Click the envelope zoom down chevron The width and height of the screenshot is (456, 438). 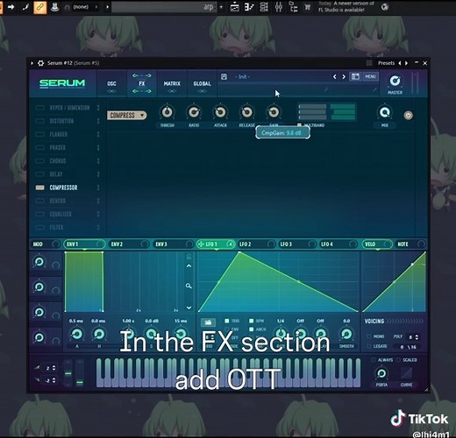(x=189, y=307)
